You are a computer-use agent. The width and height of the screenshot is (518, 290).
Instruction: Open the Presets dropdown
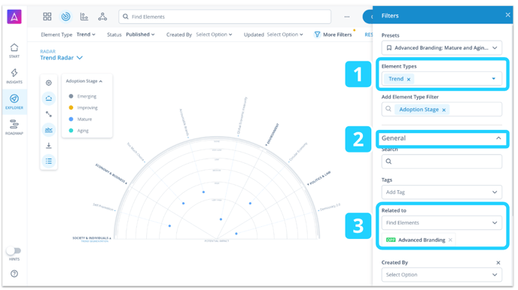[x=442, y=48]
